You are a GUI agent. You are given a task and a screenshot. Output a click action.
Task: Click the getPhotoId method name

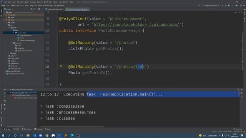(94, 72)
